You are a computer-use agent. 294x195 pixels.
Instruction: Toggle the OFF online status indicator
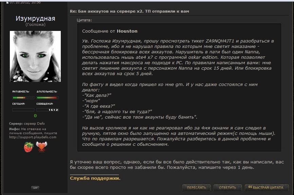(35, 188)
